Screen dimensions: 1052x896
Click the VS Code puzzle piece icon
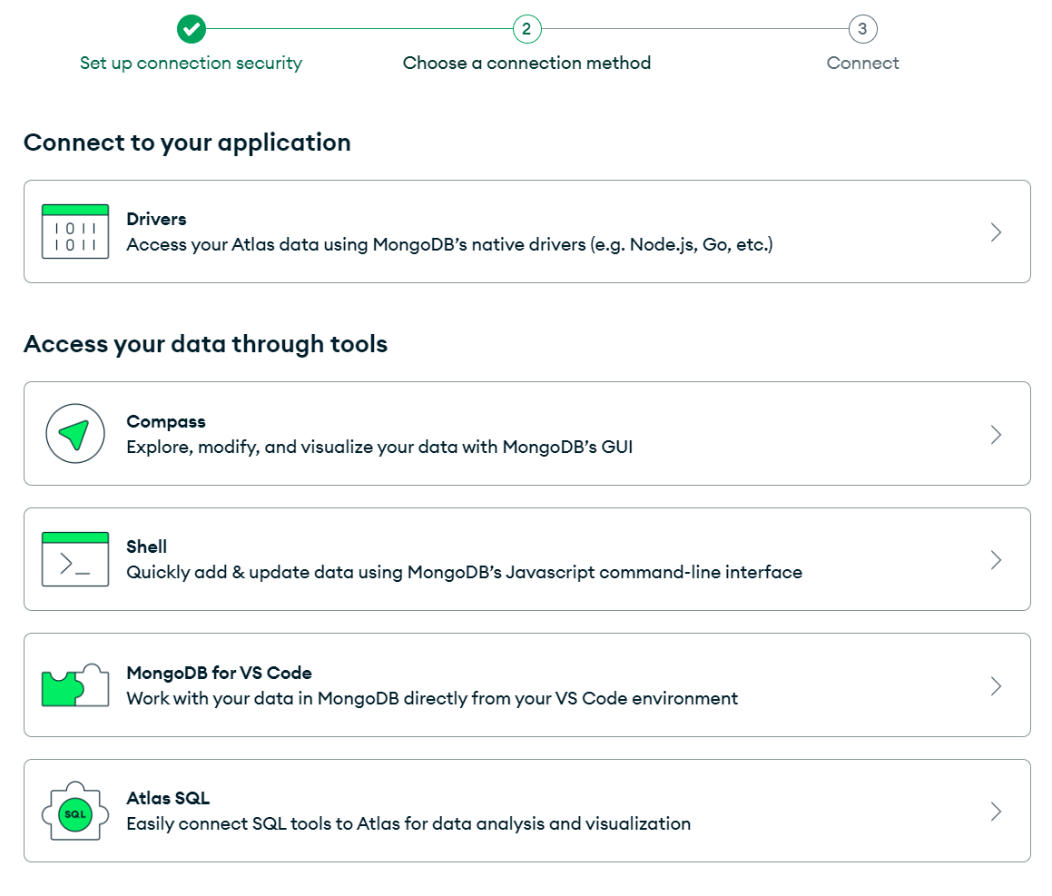(x=75, y=685)
